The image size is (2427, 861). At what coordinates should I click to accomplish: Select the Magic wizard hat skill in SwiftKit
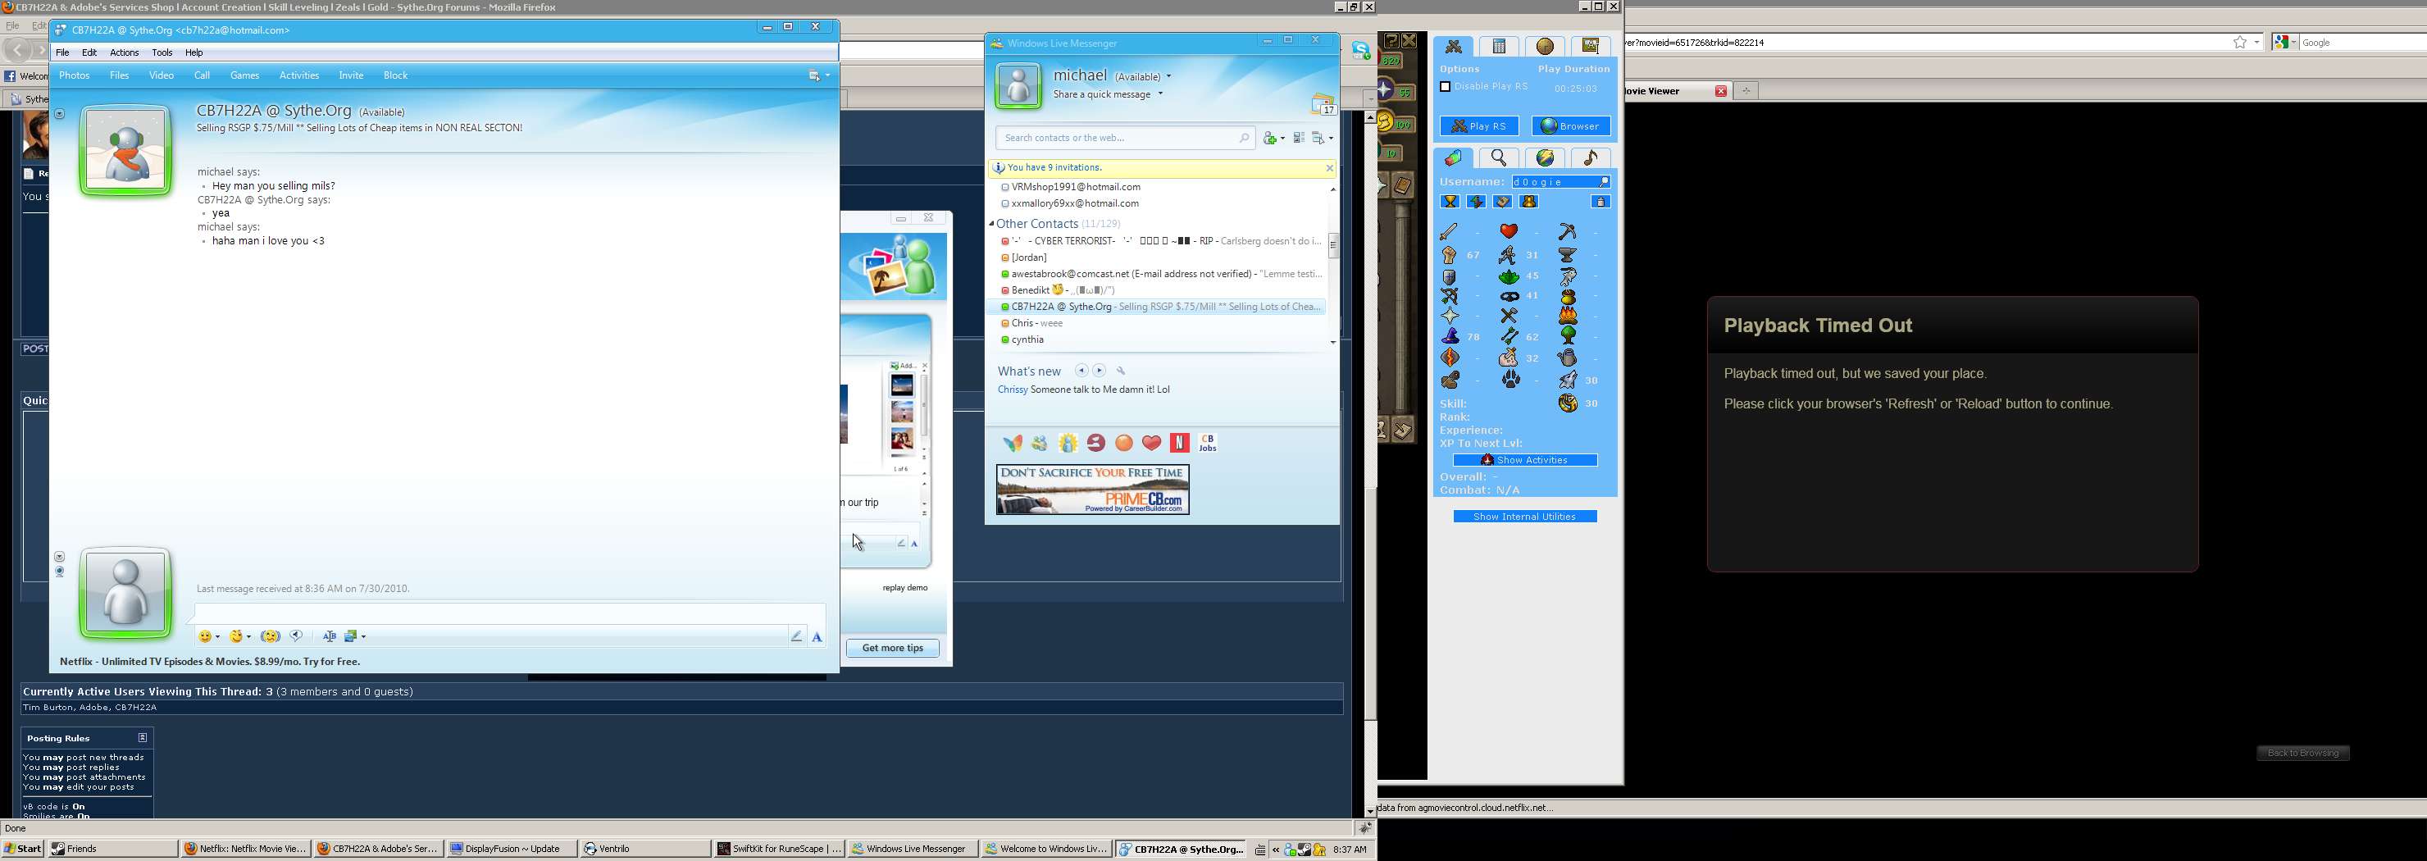(x=1451, y=336)
